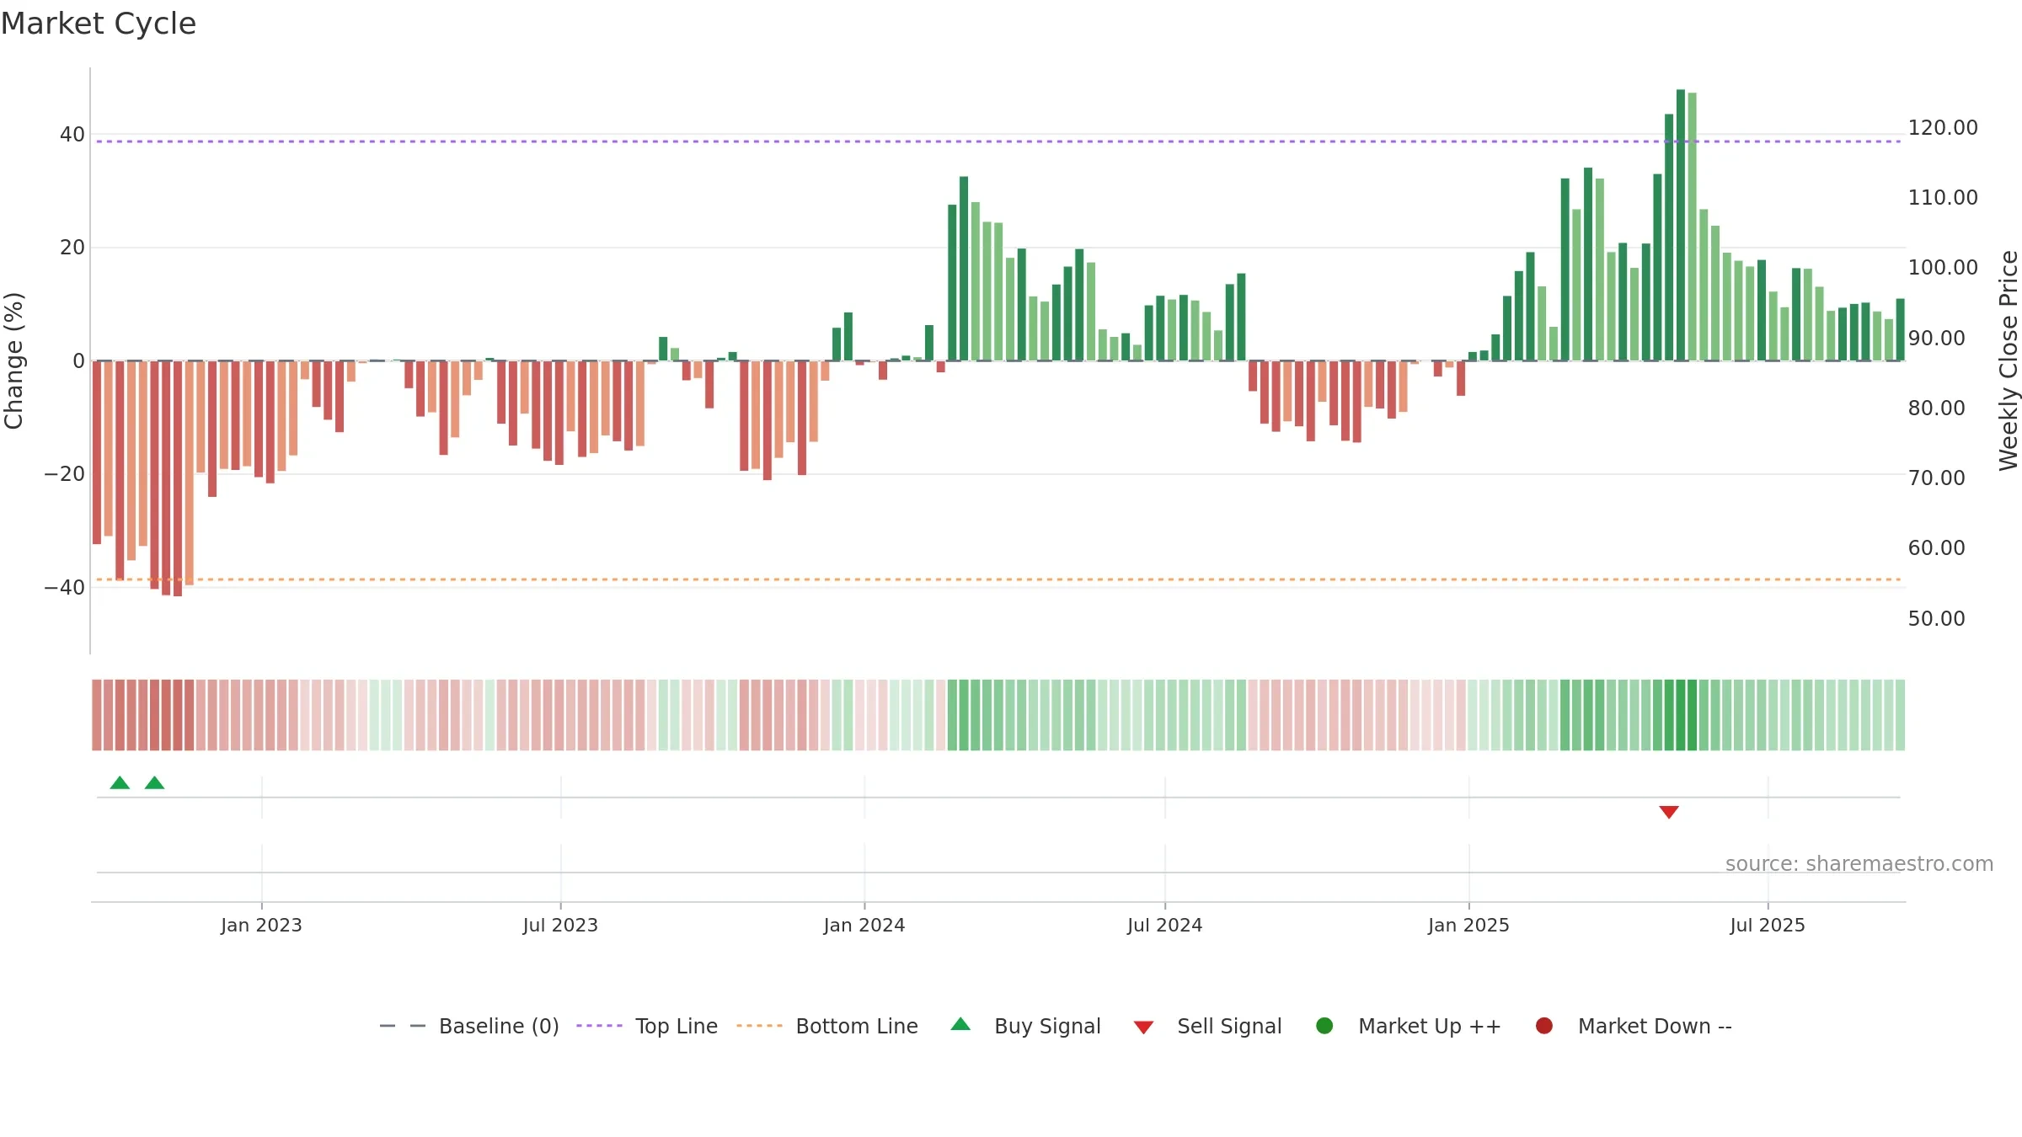Click the Change (%) axis title
2022x1137 pixels.
[x=13, y=360]
